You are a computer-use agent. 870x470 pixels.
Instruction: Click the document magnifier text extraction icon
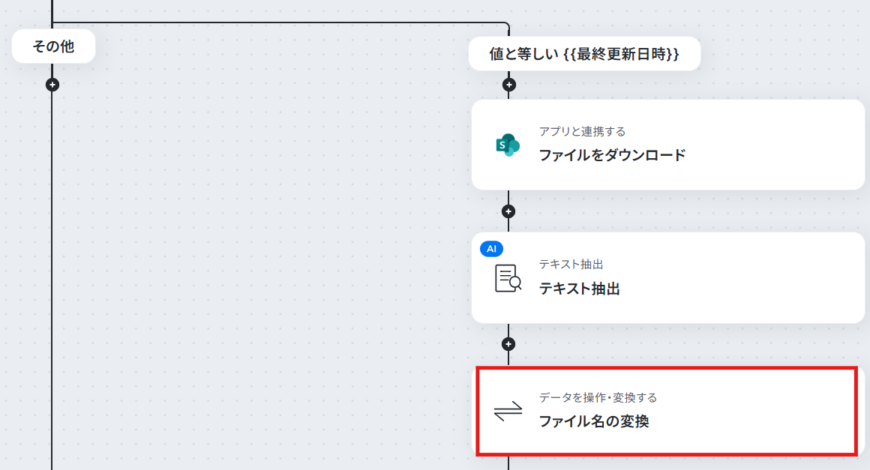point(508,278)
